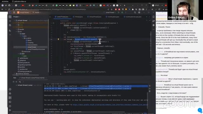Open the Git tool window icon
The height and width of the screenshot is (114, 203).
(x=10, y=110)
